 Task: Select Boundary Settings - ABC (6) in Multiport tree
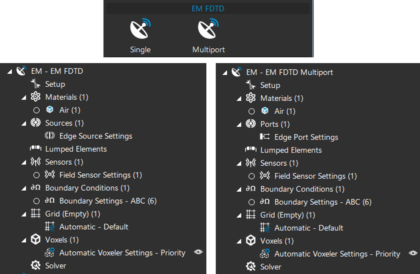[x=323, y=202]
